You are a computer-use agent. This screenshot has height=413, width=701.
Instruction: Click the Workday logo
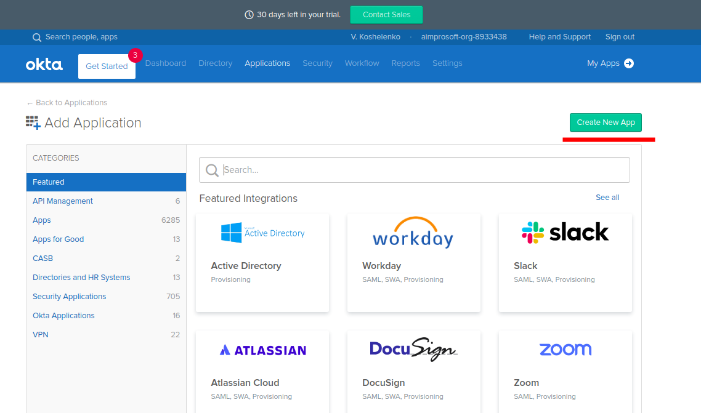pos(413,233)
